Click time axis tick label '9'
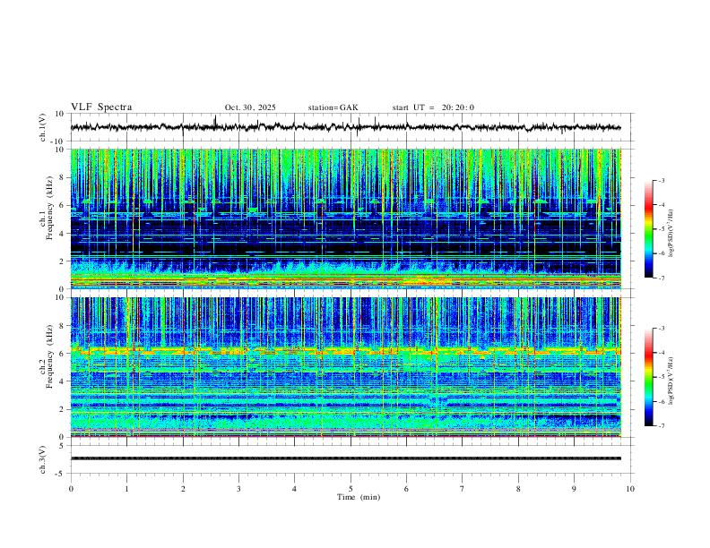Image resolution: width=710 pixels, height=548 pixels. coord(574,489)
